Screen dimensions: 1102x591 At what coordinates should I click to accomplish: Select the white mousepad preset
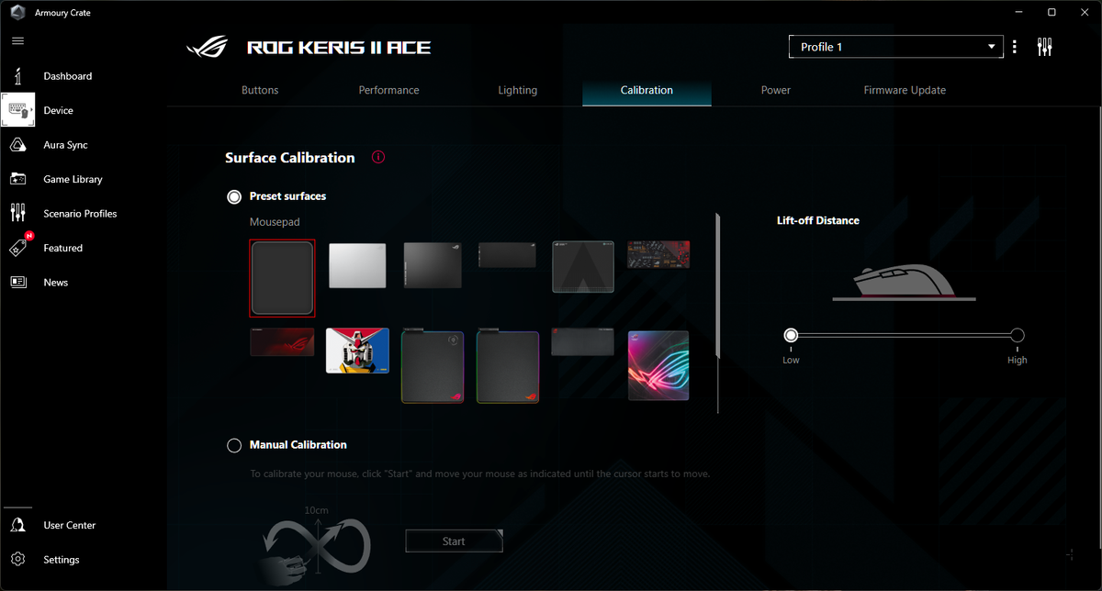coord(357,266)
